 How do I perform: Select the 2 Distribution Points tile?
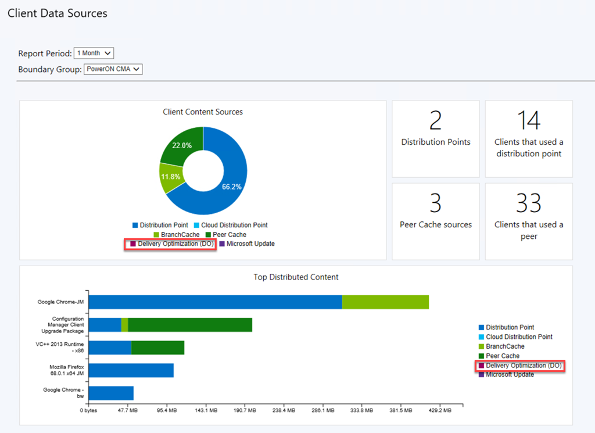click(435, 138)
